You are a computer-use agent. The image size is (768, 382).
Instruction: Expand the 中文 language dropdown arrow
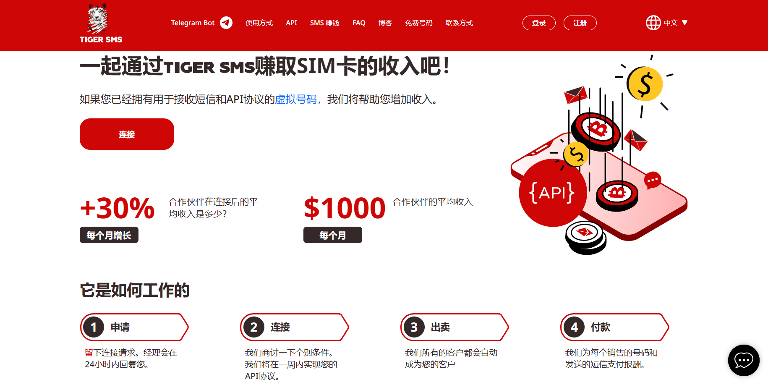pyautogui.click(x=684, y=23)
